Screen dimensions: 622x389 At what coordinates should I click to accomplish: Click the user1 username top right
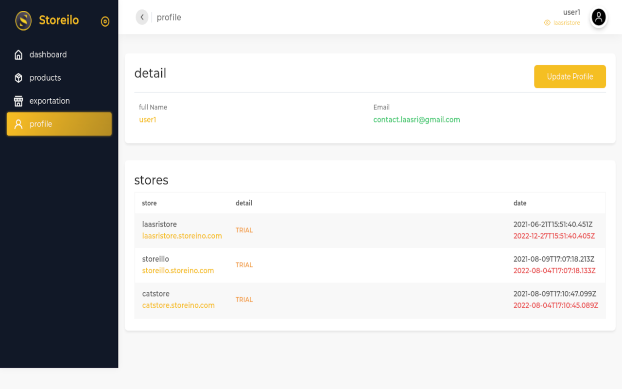pyautogui.click(x=571, y=12)
